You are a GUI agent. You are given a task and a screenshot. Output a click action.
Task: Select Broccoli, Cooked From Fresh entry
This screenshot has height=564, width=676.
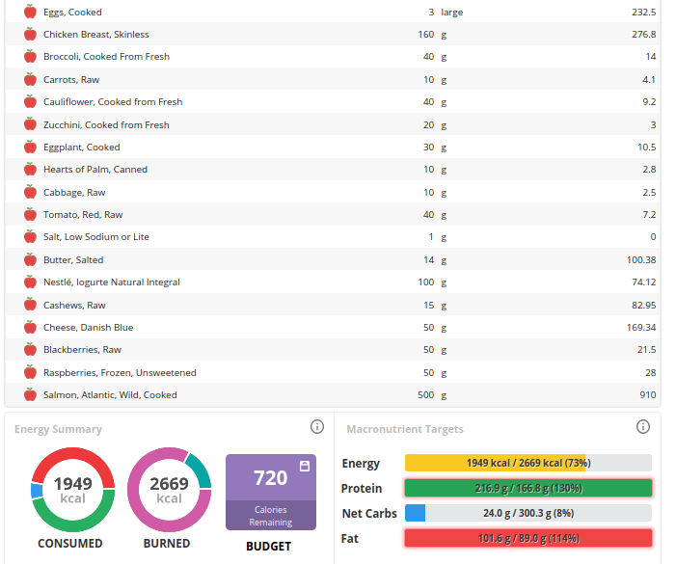click(106, 57)
